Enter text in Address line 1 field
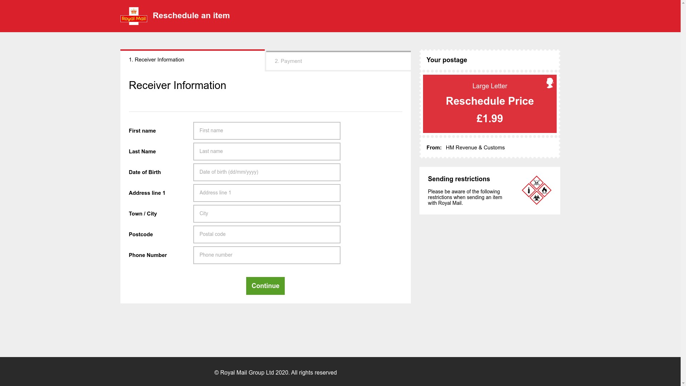Viewport: 686px width, 386px height. [x=267, y=193]
